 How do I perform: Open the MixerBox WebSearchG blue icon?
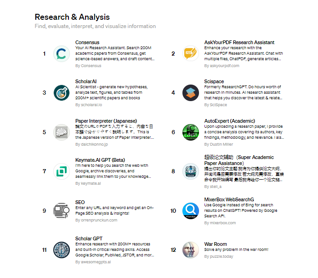190,211
